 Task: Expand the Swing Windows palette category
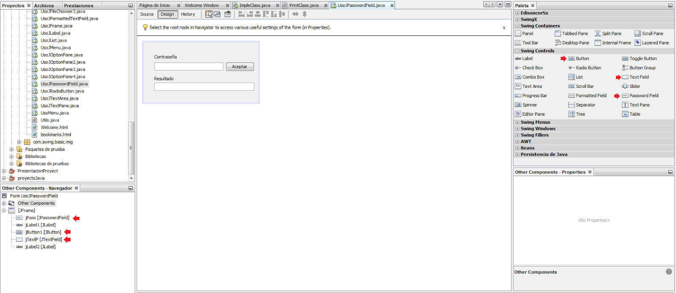click(x=517, y=129)
